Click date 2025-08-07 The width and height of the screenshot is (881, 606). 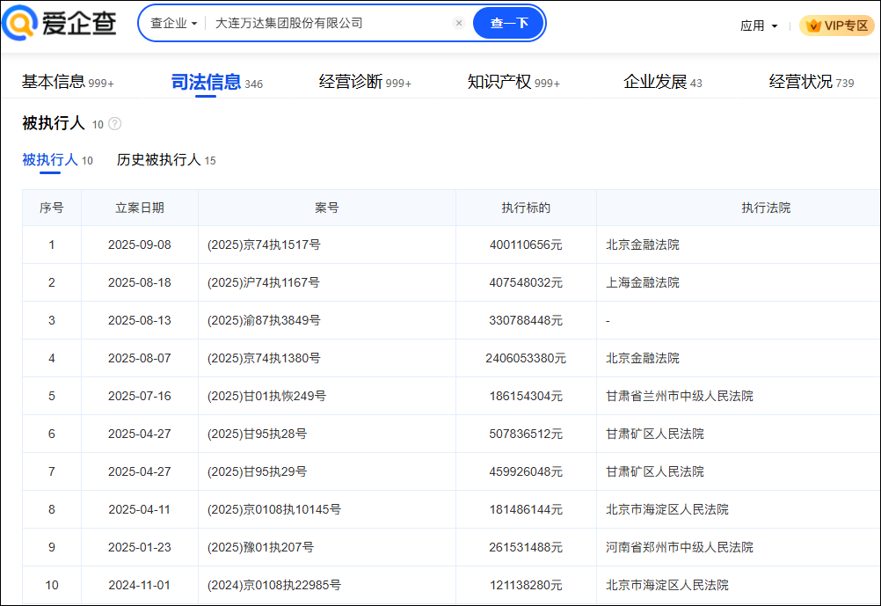point(139,358)
